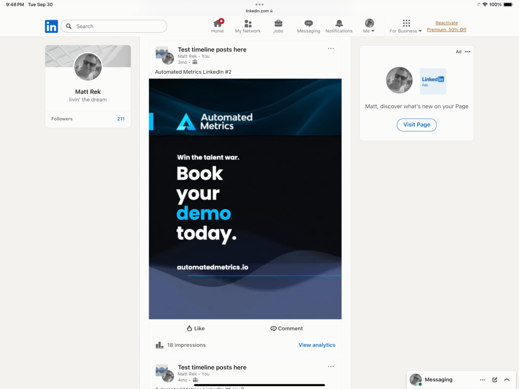
Task: Click visibility icon beside 4mo timestamp
Action: click(195, 380)
